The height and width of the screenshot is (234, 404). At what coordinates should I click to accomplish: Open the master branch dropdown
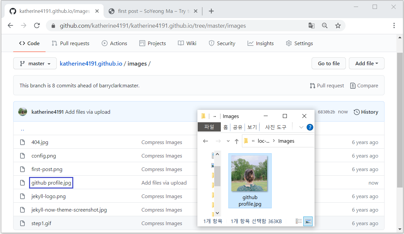(35, 64)
